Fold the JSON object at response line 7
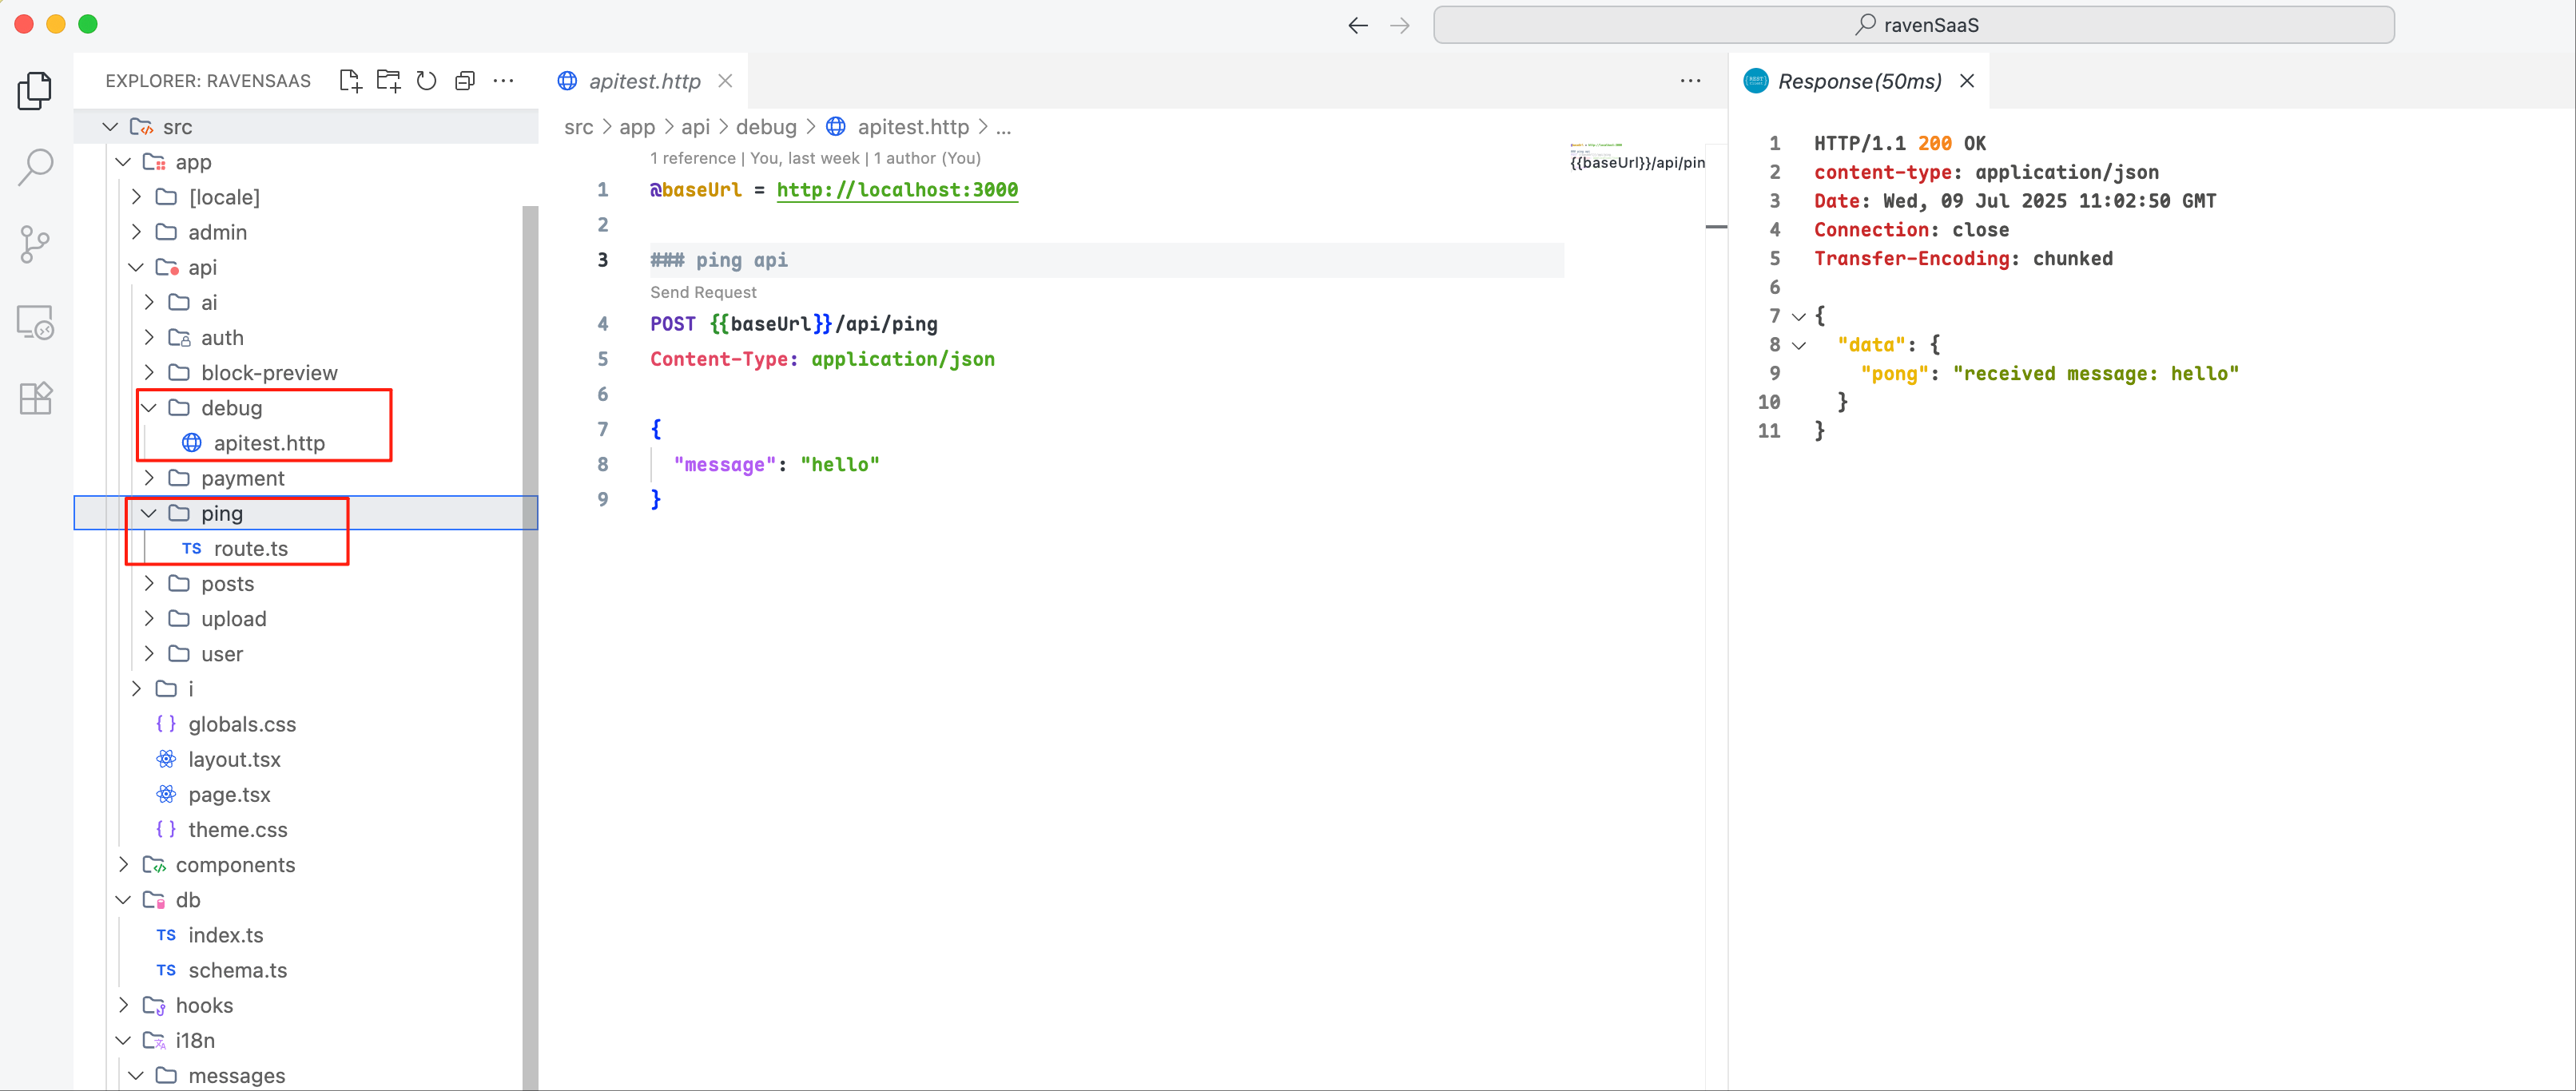 [1799, 317]
